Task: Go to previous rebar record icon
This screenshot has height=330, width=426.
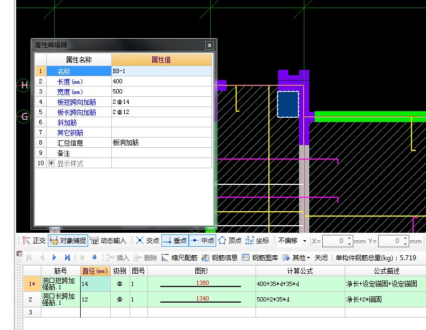Action: [42, 257]
